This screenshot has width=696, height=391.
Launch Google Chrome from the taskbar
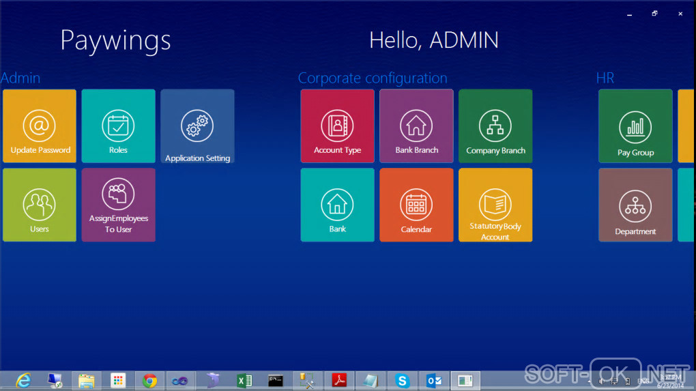[149, 381]
